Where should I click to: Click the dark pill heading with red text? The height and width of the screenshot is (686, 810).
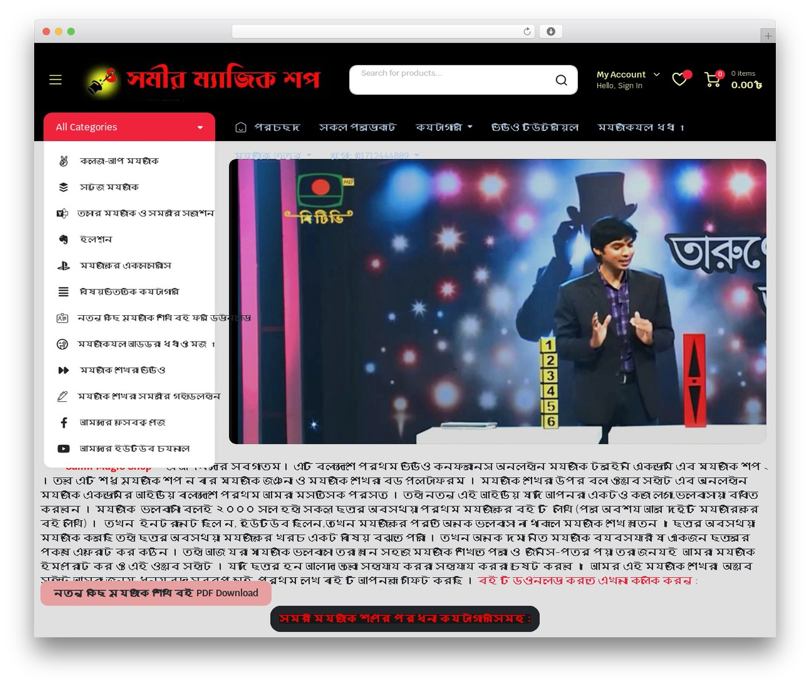(x=405, y=618)
